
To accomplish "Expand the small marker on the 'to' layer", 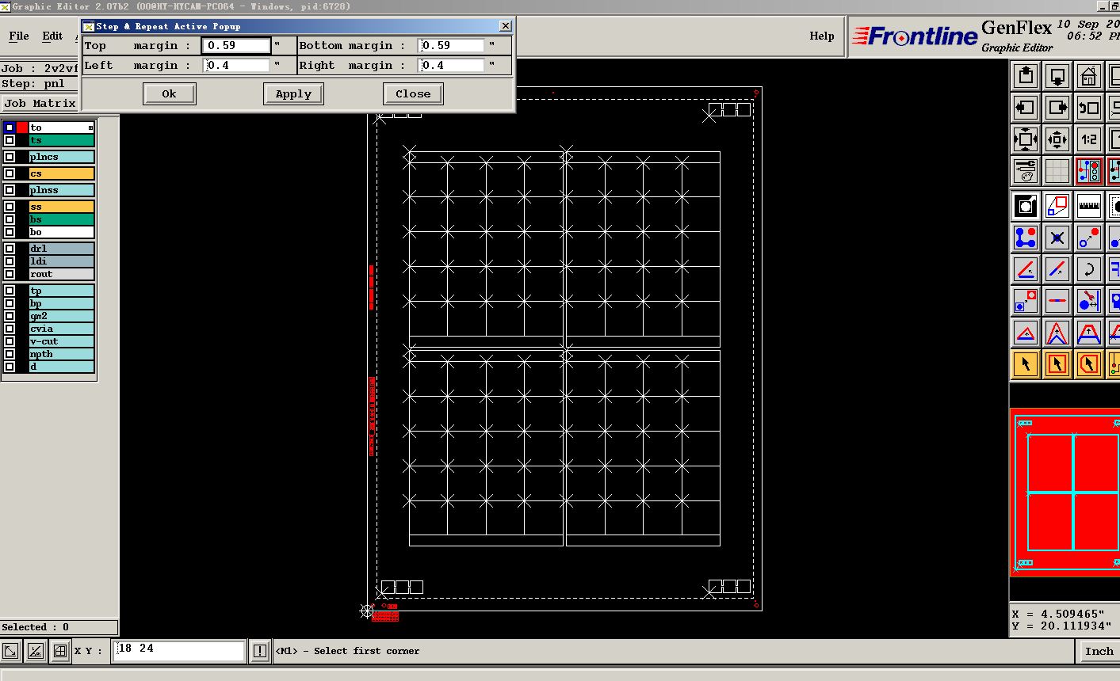I will click(x=90, y=127).
